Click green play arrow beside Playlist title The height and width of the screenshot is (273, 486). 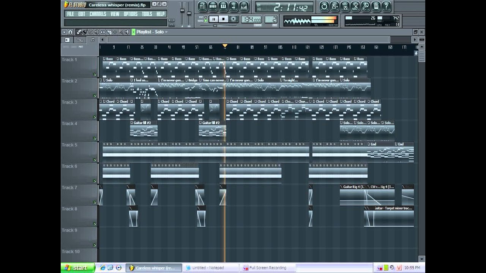[133, 32]
